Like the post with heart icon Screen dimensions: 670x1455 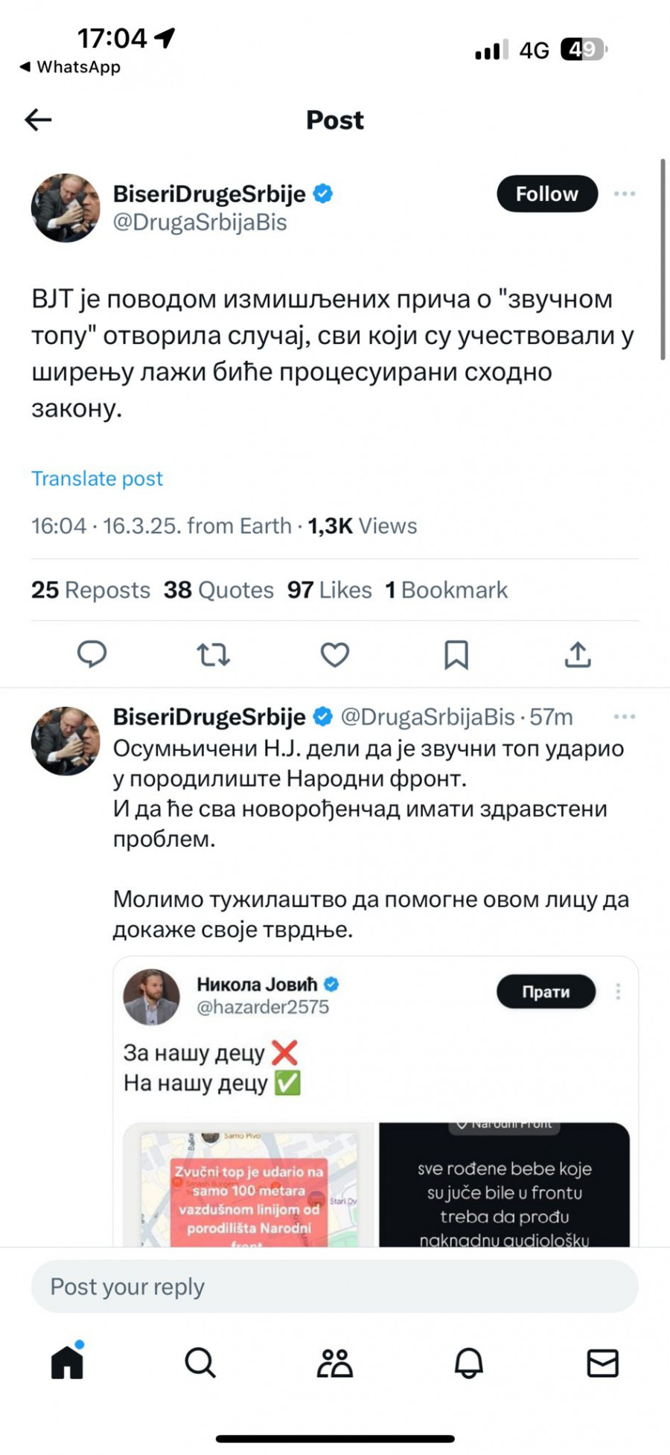point(334,654)
